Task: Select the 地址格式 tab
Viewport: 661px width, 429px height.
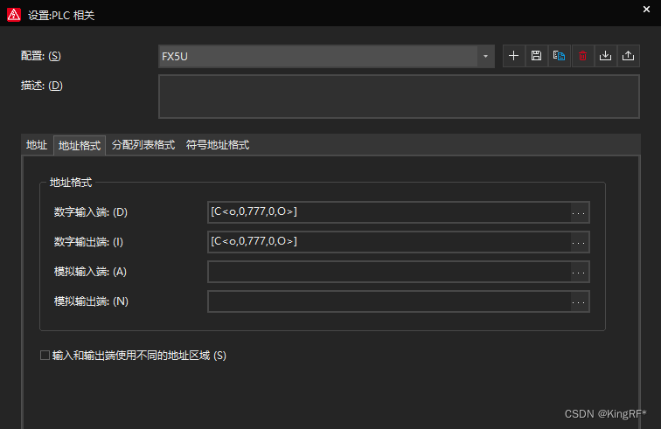Action: [80, 145]
